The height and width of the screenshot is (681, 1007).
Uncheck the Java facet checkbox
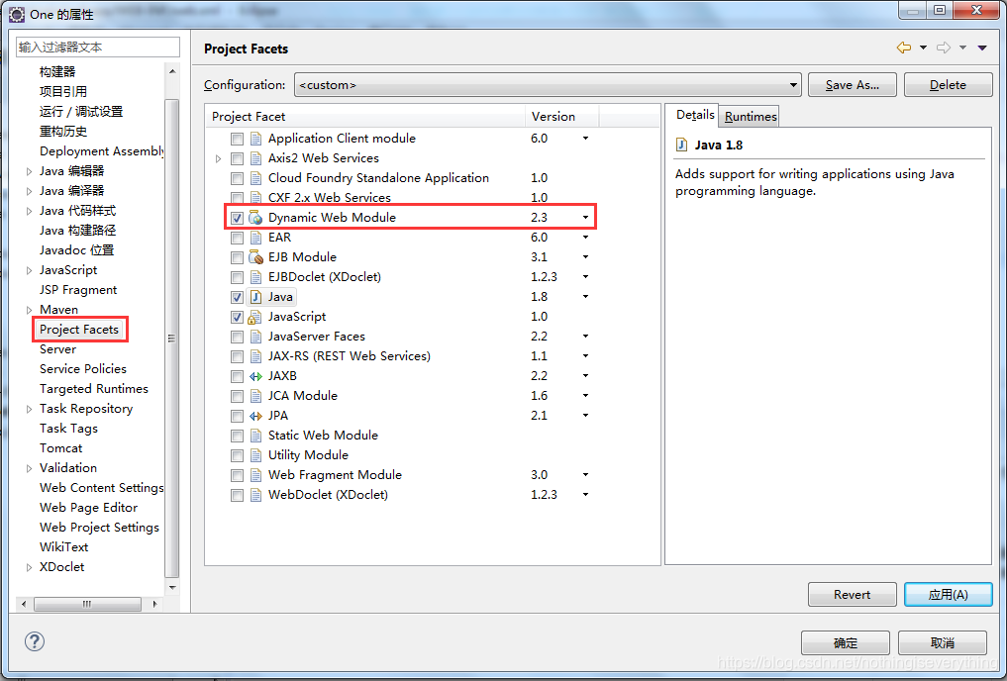point(237,297)
